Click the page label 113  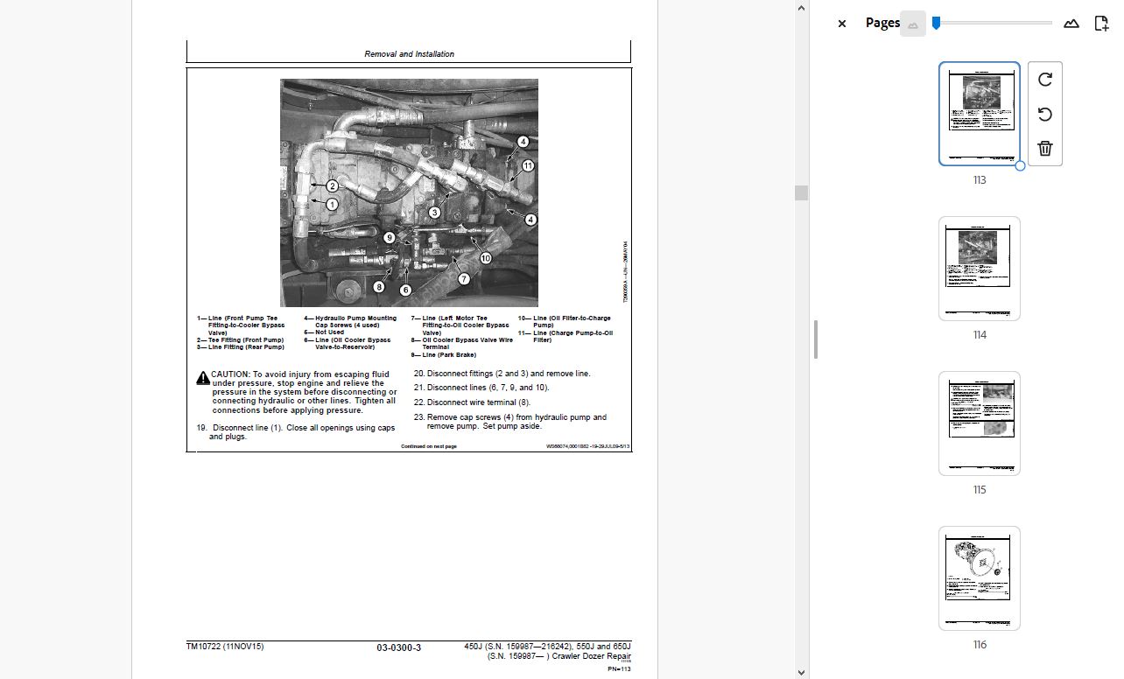(x=980, y=180)
